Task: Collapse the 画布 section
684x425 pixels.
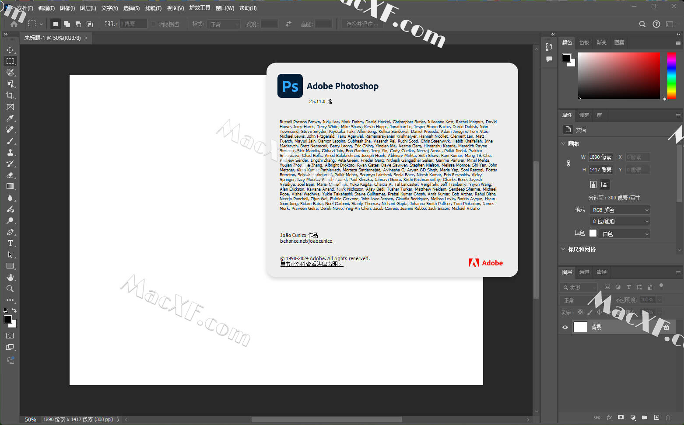Action: coord(563,144)
